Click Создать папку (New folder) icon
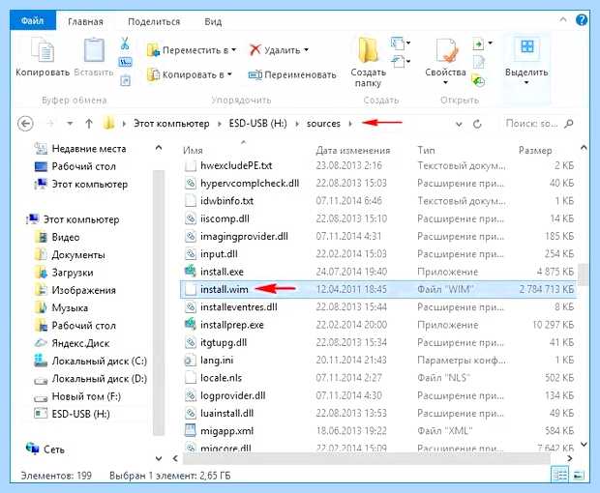 point(368,49)
